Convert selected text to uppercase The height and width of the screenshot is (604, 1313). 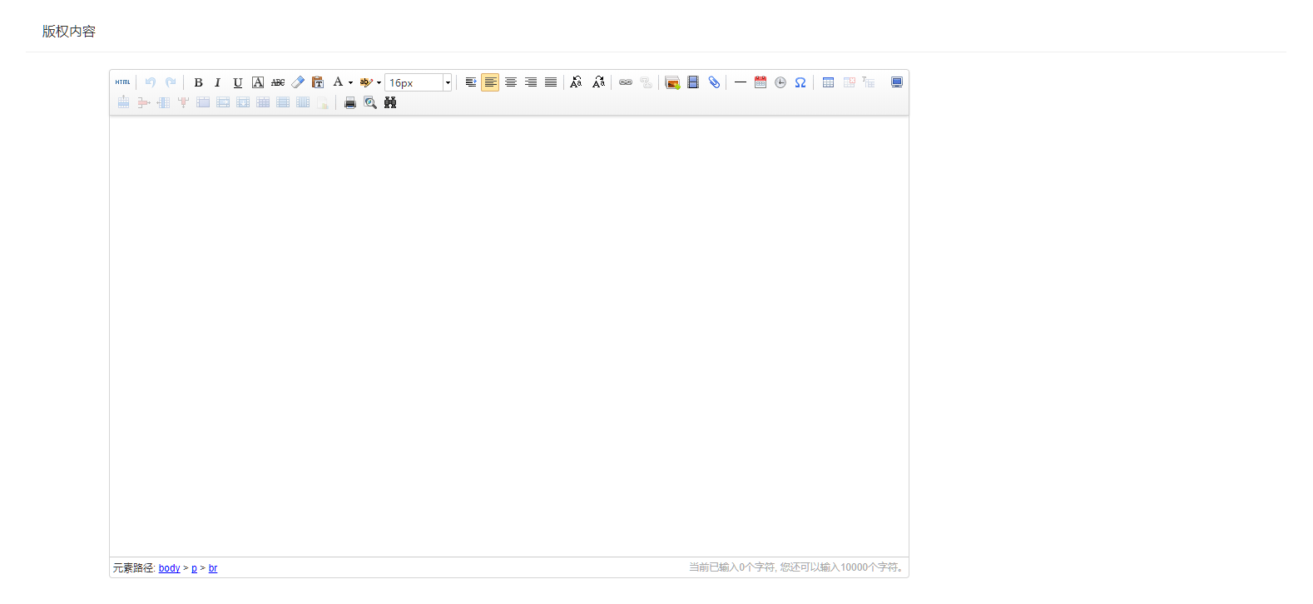[576, 82]
